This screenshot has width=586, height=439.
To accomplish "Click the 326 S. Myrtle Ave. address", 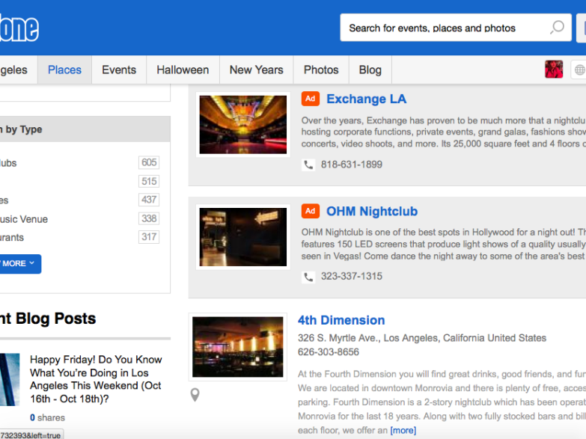I will (422, 338).
